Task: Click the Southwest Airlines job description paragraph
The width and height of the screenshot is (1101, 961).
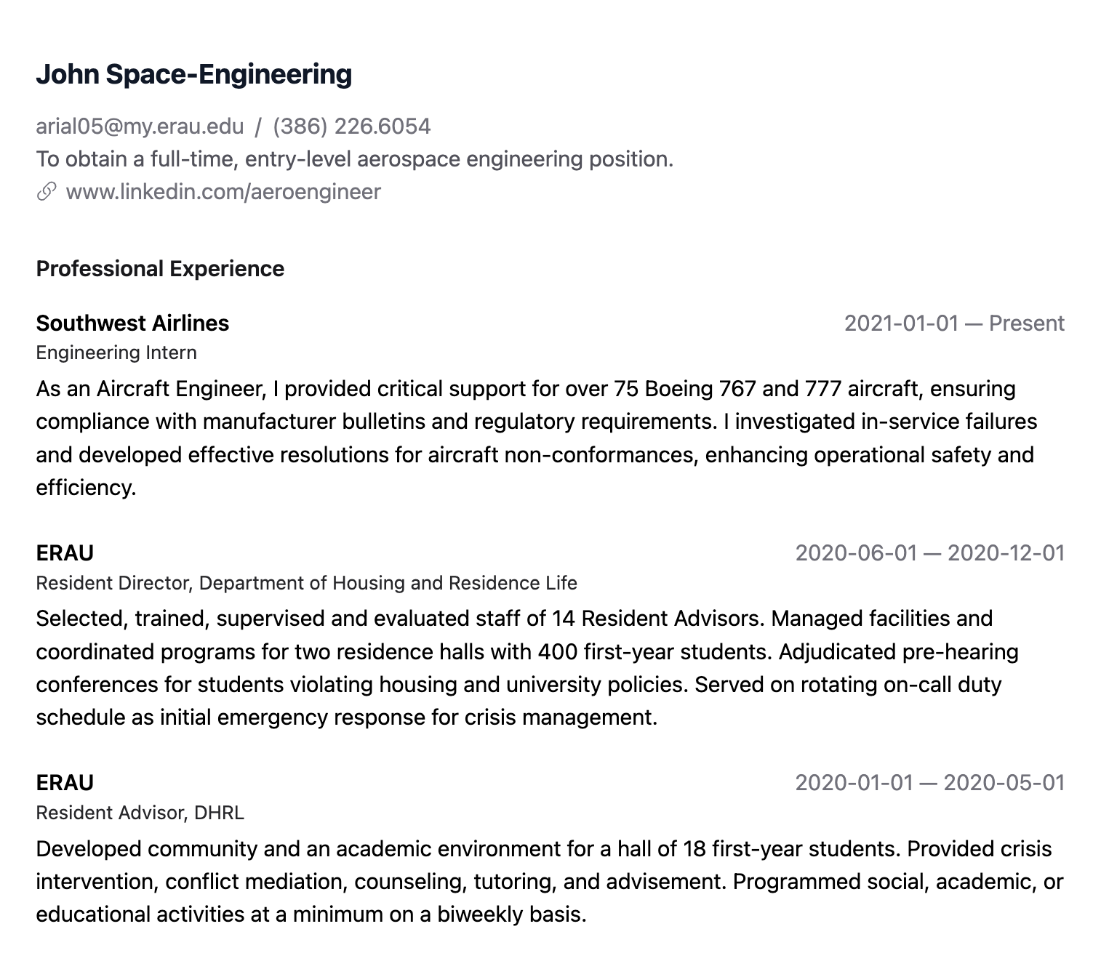Action: click(x=536, y=438)
